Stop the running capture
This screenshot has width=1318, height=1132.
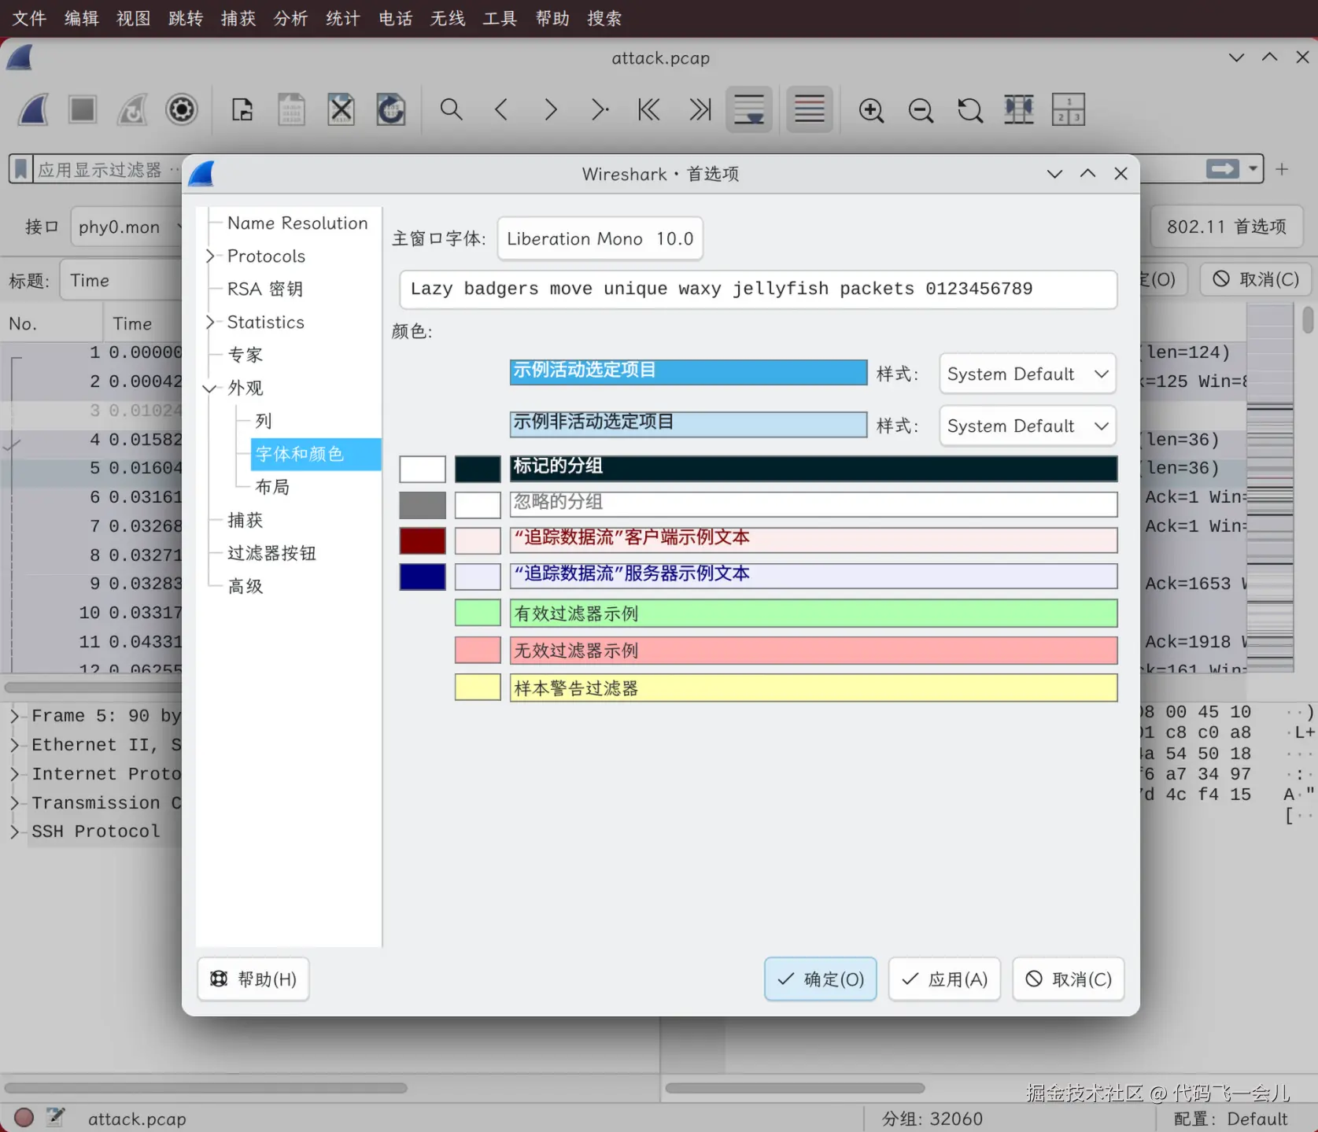click(83, 109)
